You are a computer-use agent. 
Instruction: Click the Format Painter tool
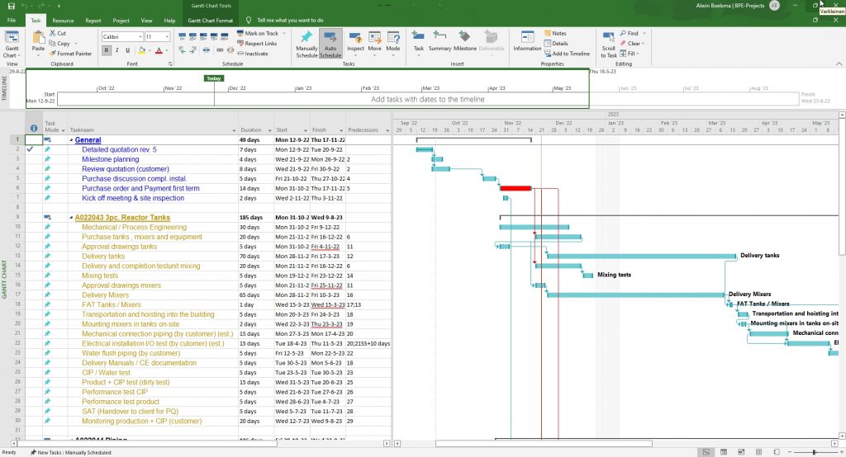[70, 54]
